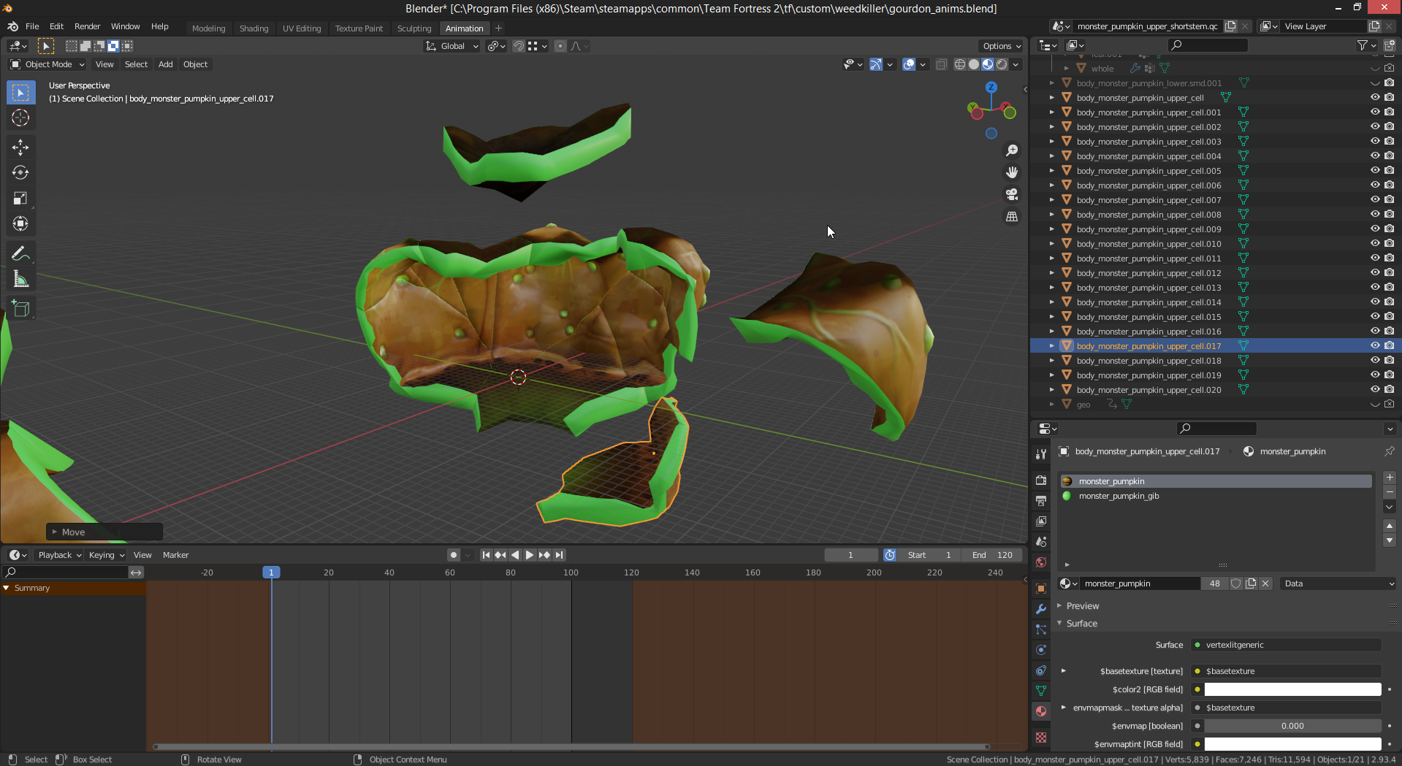The image size is (1402, 766).
Task: Open the Render menu
Action: click(87, 26)
